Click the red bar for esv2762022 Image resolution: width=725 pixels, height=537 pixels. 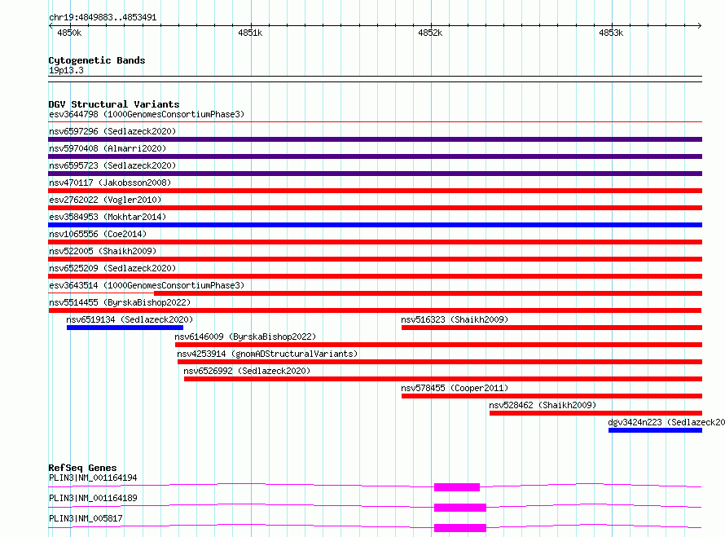click(375, 208)
